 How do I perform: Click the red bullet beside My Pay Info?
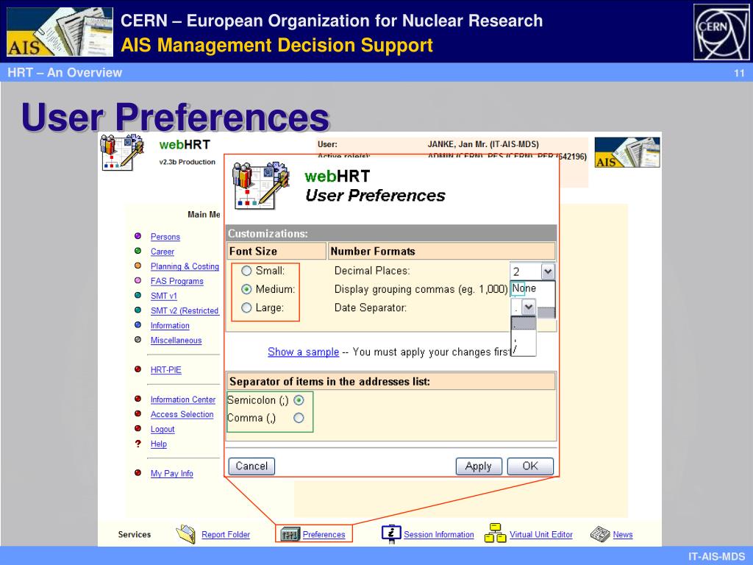coord(138,473)
